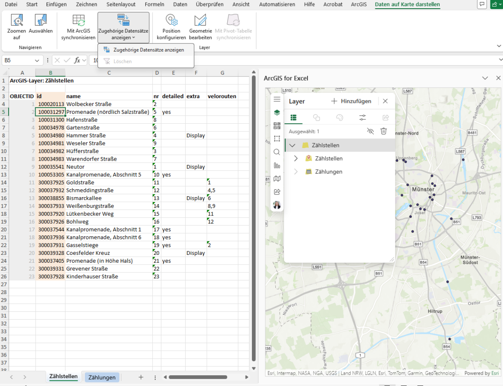Click the 'velorouten' header cell

pos(222,96)
